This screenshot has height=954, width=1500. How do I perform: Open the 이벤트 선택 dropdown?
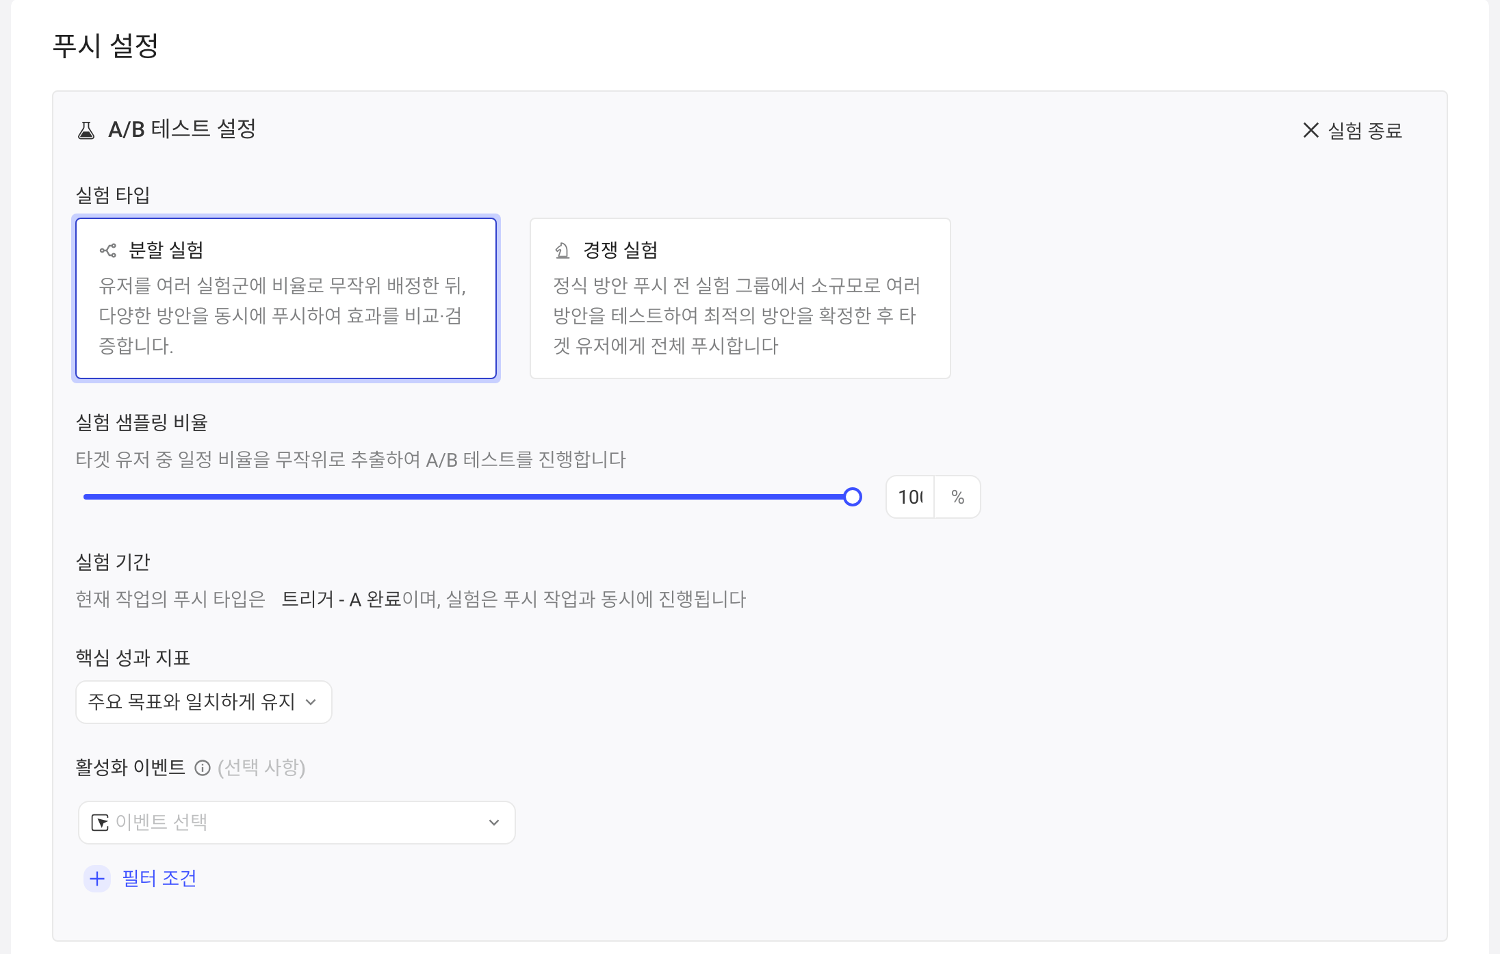coord(296,822)
